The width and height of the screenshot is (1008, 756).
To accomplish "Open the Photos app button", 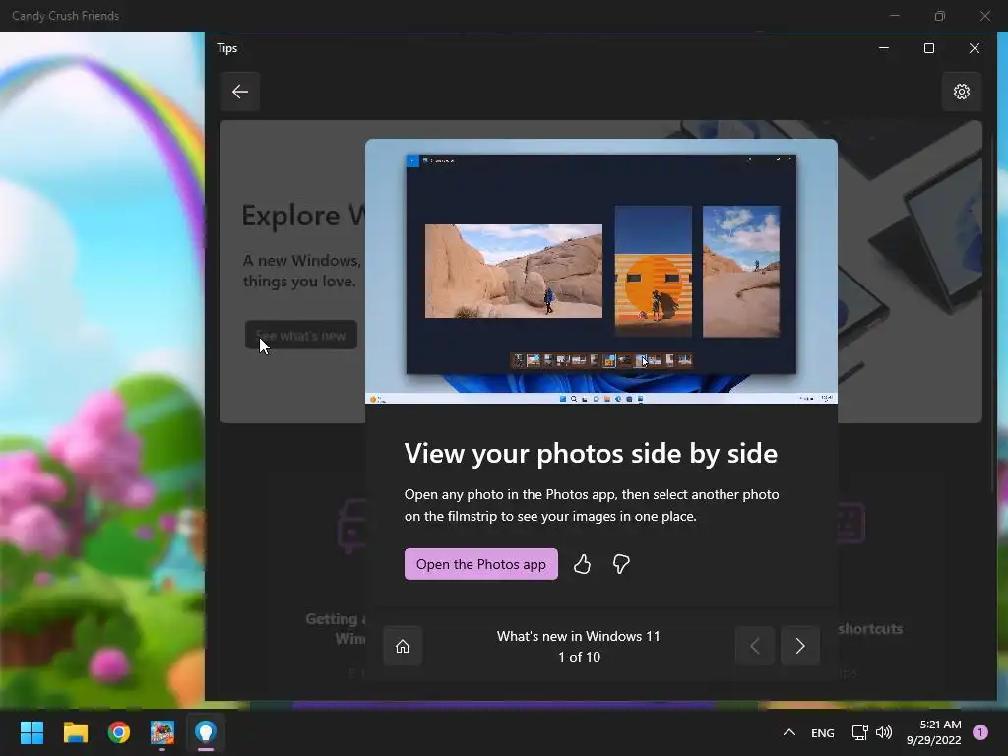I will point(480,564).
